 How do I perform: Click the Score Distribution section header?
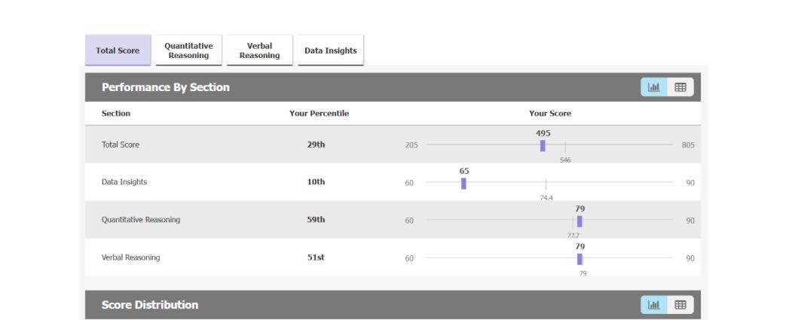click(150, 305)
